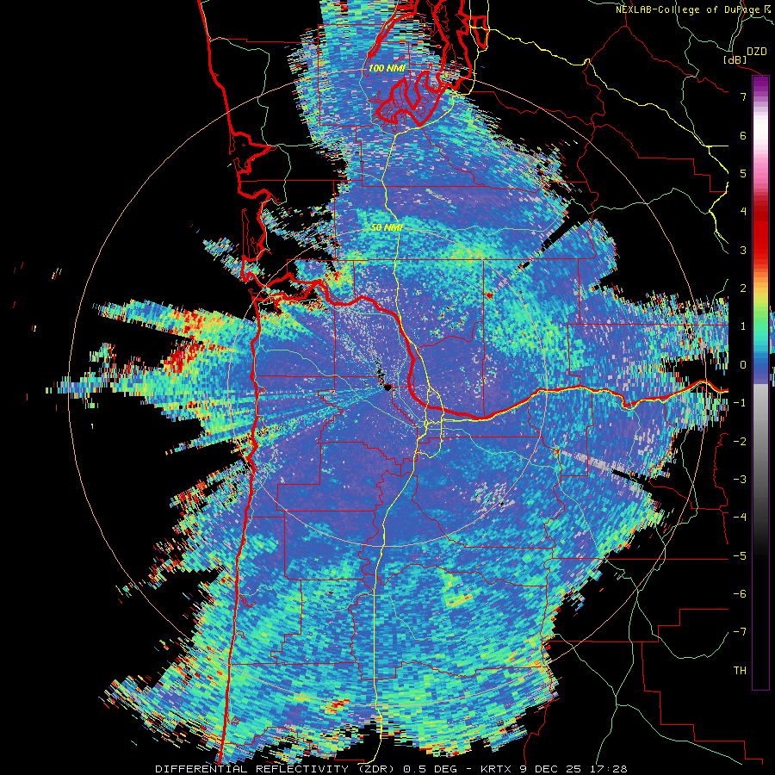Click the TH label below the scale
The image size is (775, 775).
coord(740,671)
